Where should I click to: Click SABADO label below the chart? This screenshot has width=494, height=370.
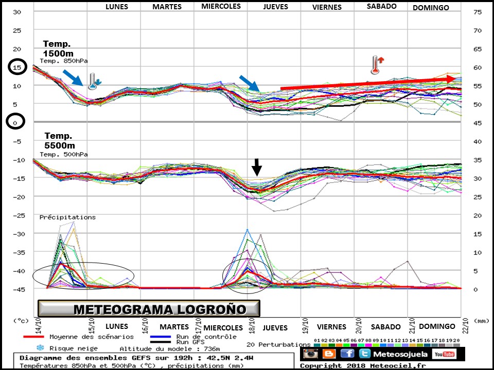385,327
